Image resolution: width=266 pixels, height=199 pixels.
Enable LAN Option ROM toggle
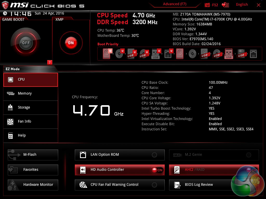pyautogui.click(x=154, y=155)
